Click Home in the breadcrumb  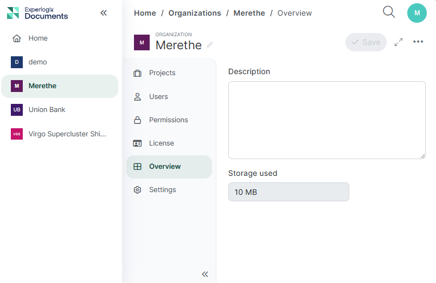145,13
